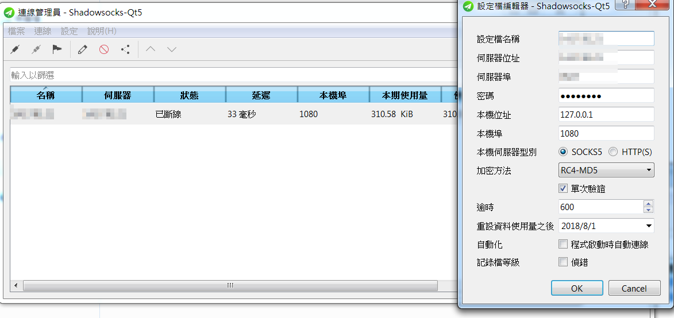Click the scrollbar left arrow in connection list
Image resolution: width=674 pixels, height=318 pixels.
16,285
